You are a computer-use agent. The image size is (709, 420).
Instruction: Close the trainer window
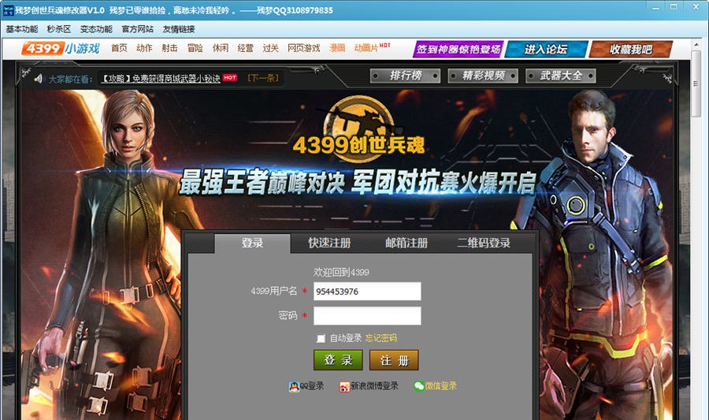[696, 7]
